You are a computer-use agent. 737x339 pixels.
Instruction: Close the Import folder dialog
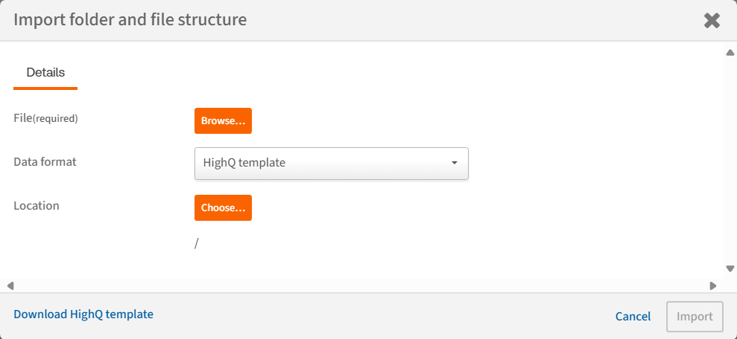point(712,21)
